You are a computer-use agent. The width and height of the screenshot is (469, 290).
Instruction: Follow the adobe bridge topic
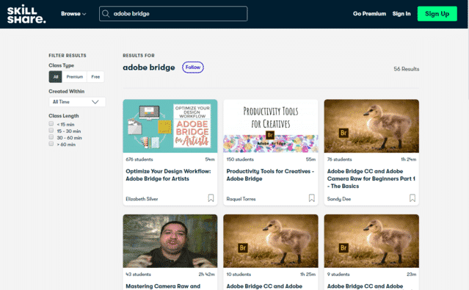[193, 68]
